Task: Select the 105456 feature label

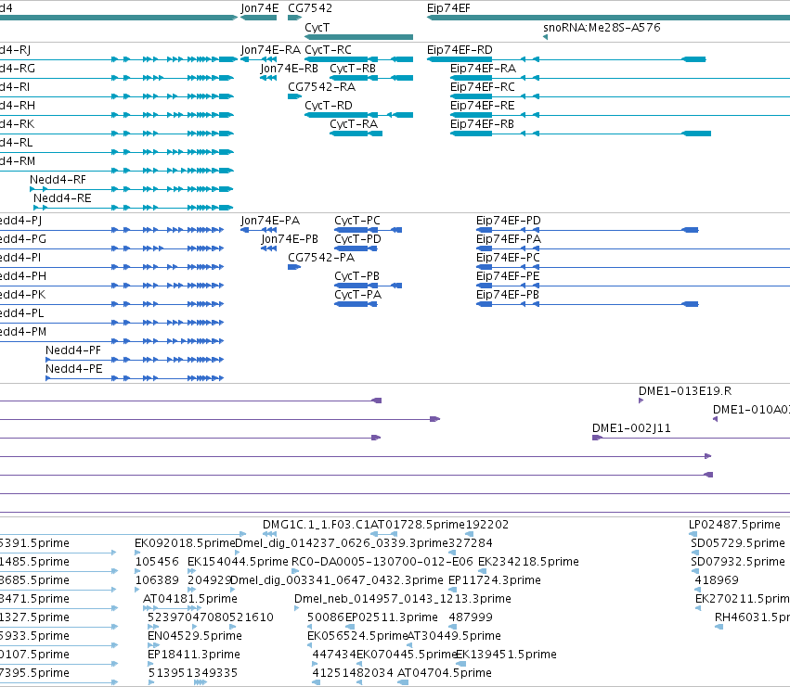Action: pos(157,562)
